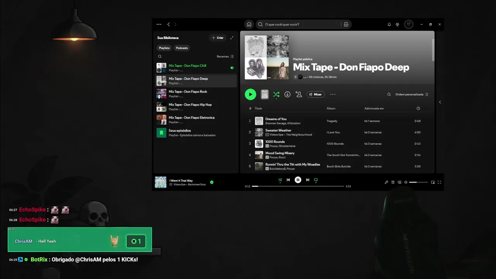This screenshot has height=279, width=496.
Task: Go back with the left arrow
Action: [x=169, y=24]
